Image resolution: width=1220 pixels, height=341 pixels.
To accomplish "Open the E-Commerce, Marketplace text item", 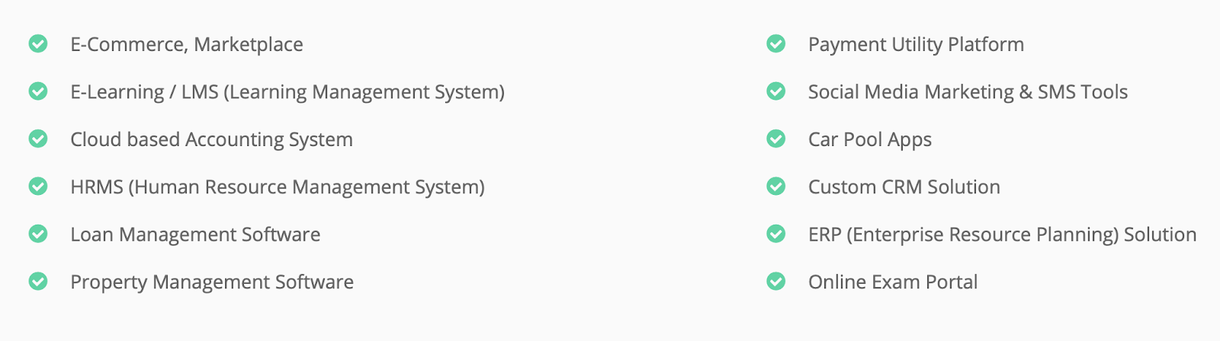I will (187, 45).
